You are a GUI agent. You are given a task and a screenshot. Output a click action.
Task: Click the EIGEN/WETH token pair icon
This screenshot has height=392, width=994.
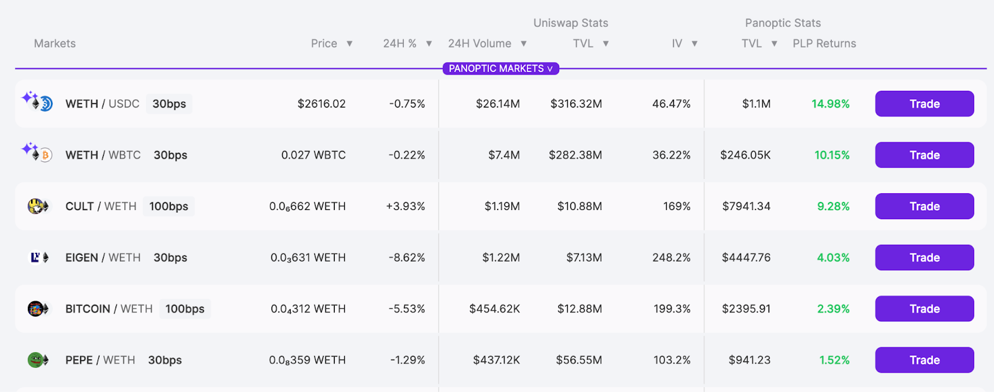tap(40, 257)
